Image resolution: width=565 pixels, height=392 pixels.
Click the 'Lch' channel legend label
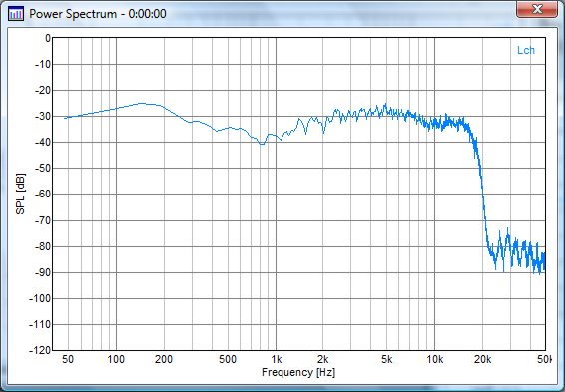[526, 51]
